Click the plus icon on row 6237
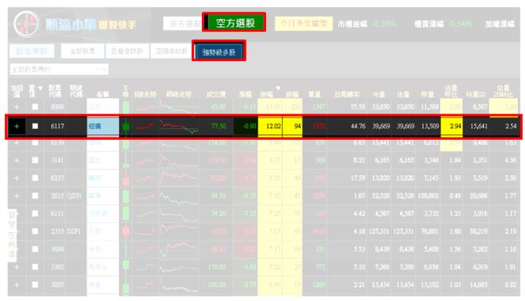This screenshot has height=301, width=525. (17, 178)
